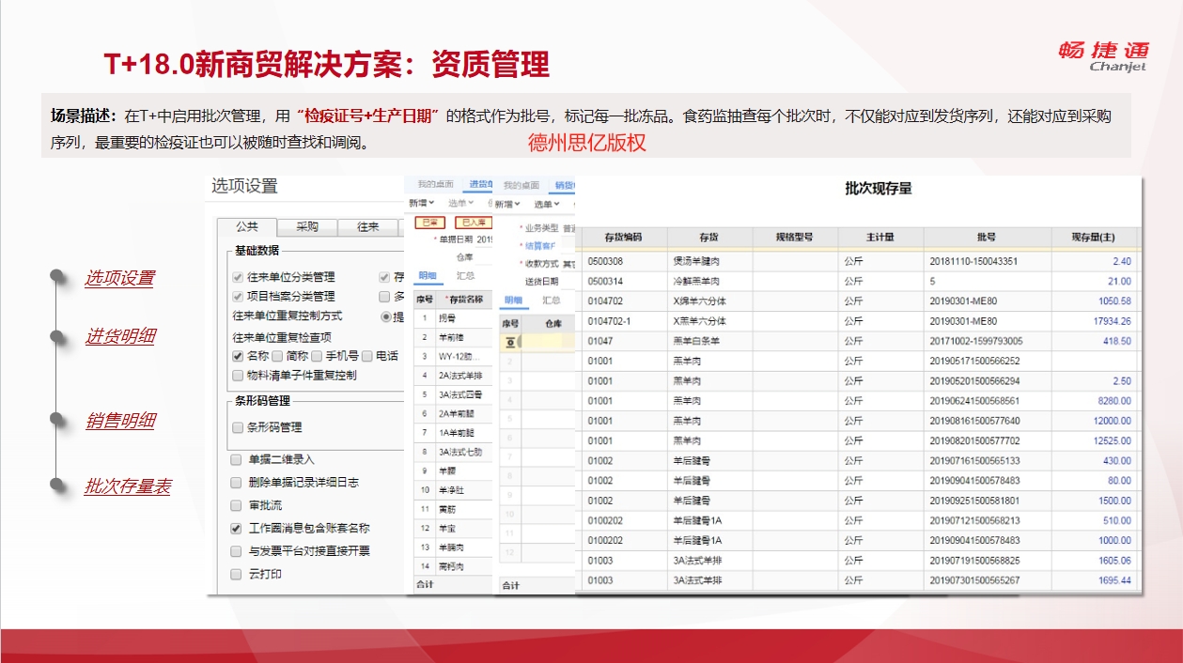Select batch 201907121500568213 cell
This screenshot has height=663, width=1183.
pos(986,520)
